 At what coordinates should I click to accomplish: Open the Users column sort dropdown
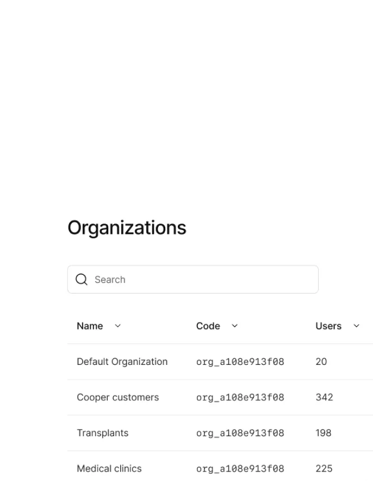pos(357,326)
